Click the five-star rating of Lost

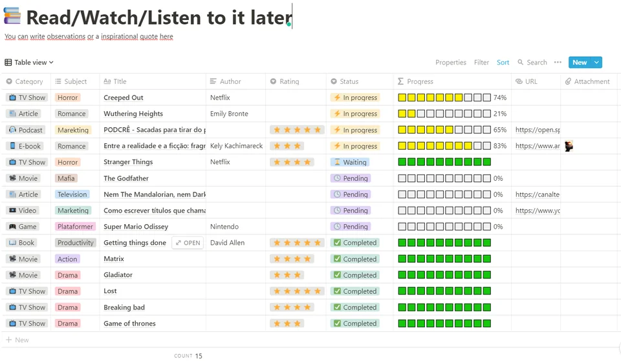(297, 291)
